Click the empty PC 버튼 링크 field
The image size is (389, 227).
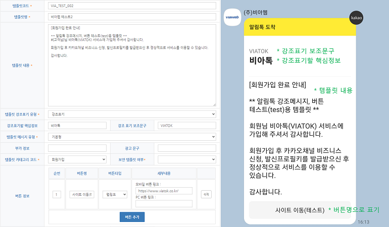164,204
